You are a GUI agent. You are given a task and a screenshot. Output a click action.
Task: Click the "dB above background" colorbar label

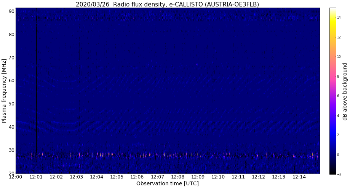[x=345, y=91]
